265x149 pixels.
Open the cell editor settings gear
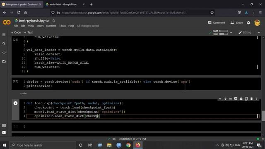pyautogui.click(x=241, y=99)
